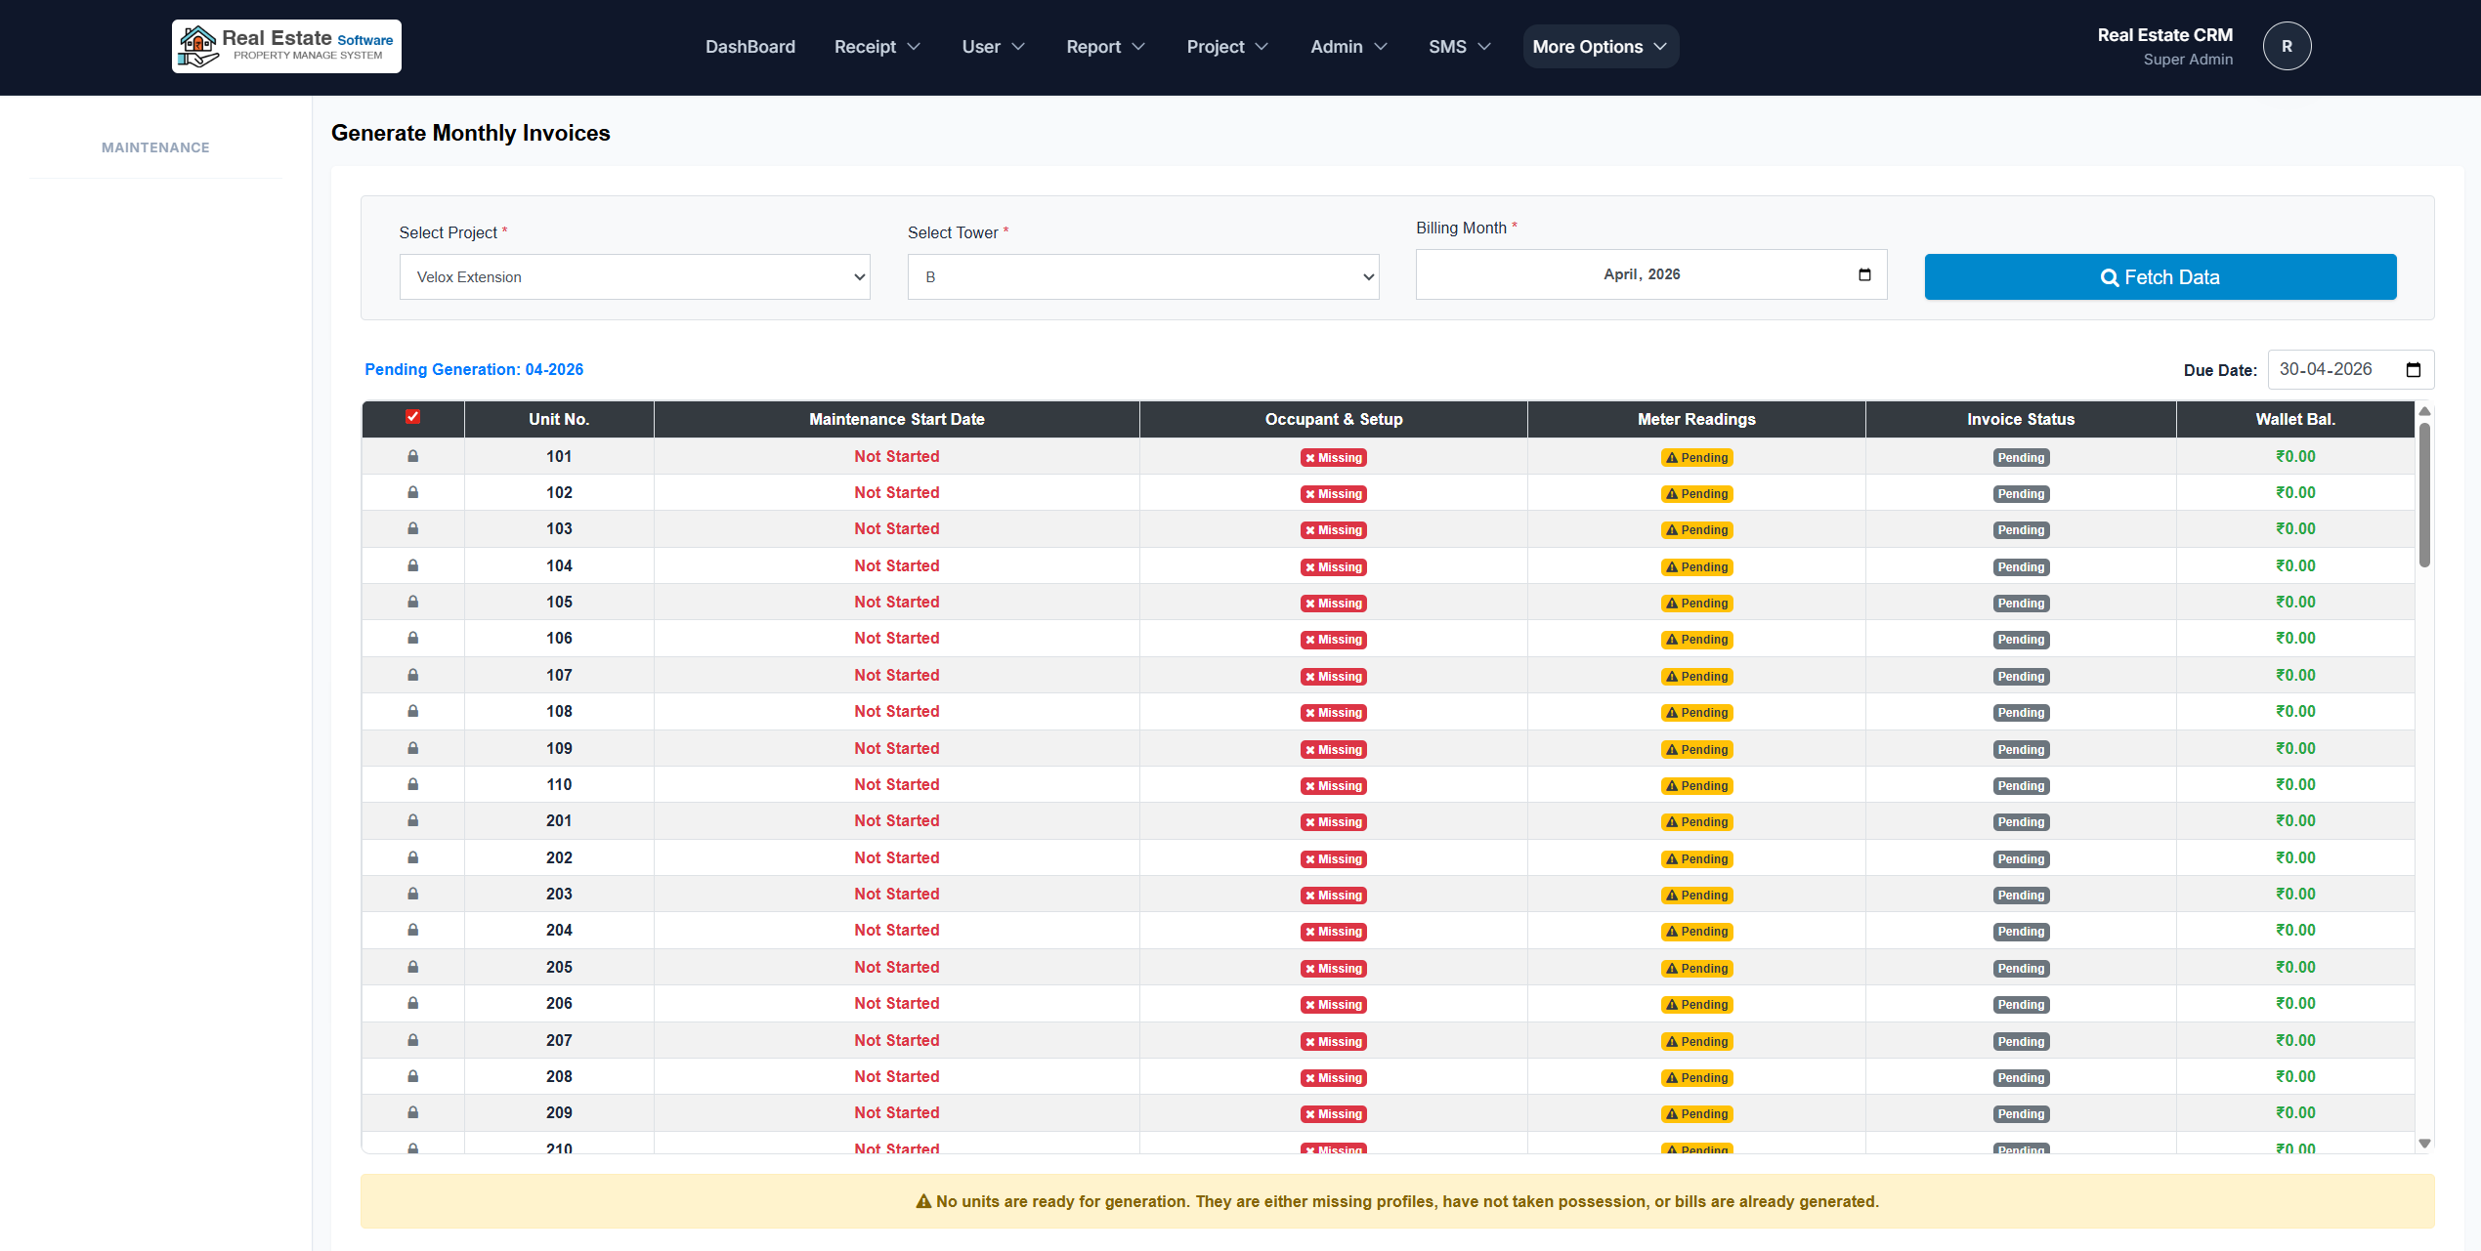Viewport: 2481px width, 1251px height.
Task: Click the MAINTENANCE sidebar link
Action: point(155,147)
